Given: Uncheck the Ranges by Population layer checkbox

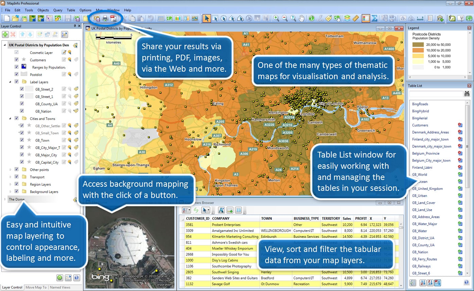Looking at the screenshot, I should point(16,67).
